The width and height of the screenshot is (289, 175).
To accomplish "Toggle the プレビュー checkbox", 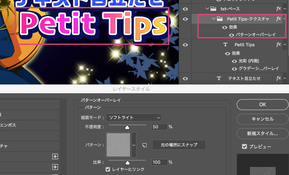I will (244, 146).
